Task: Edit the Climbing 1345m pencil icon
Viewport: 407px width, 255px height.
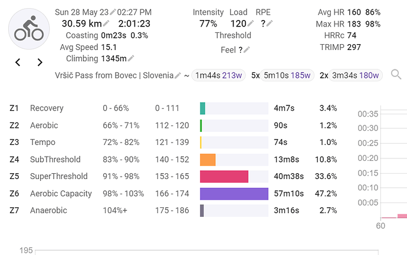Action: click(x=131, y=58)
